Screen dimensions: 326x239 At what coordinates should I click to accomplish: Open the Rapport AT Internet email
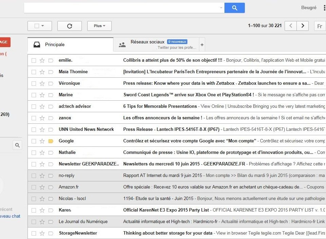point(176,176)
